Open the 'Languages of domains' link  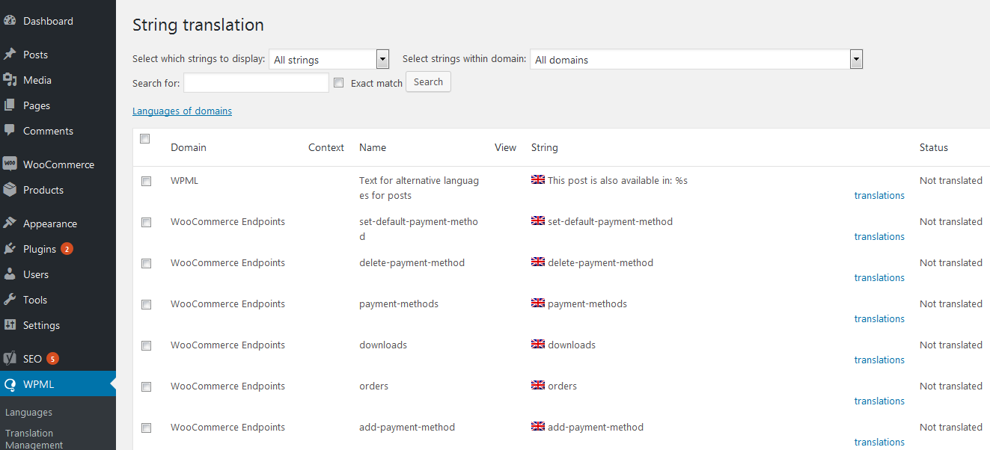[x=182, y=111]
